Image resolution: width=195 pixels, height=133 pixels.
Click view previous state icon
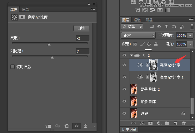(57, 126)
